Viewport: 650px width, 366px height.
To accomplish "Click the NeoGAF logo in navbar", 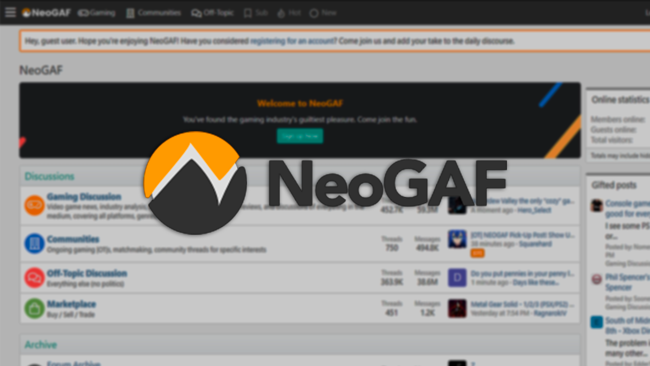I will (x=46, y=13).
